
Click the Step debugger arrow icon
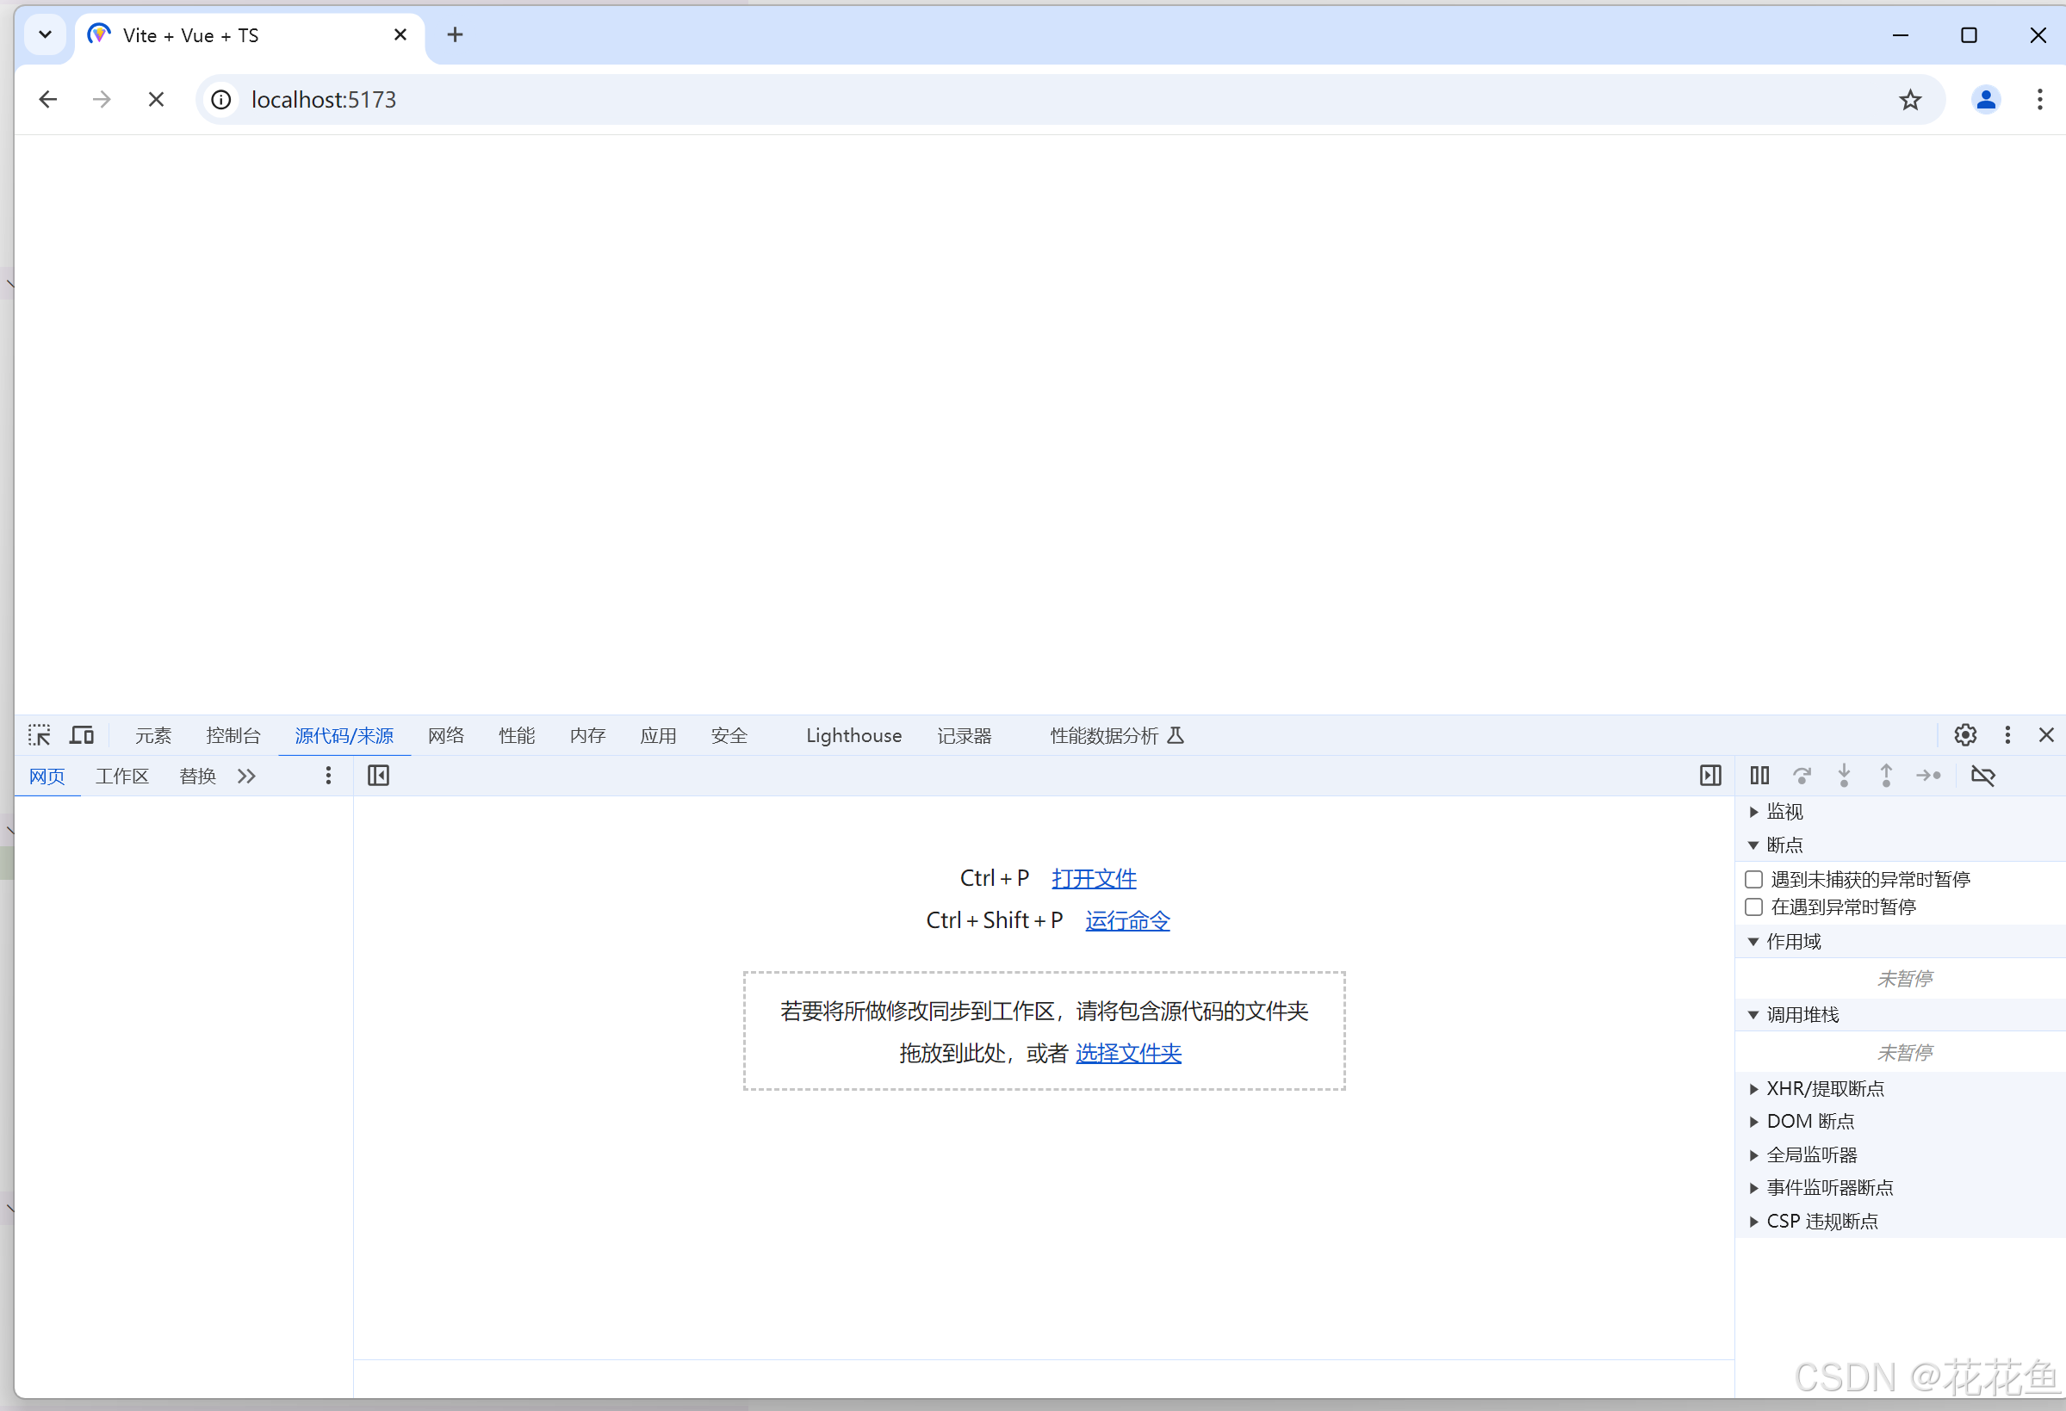(1928, 776)
